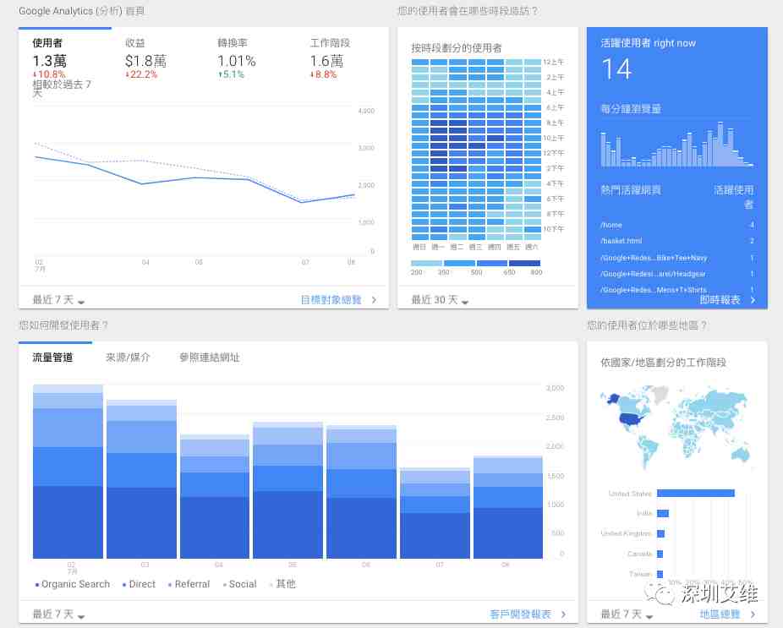
Task: Open the 客戶開發報表 acquisition report link
Action: (x=528, y=614)
